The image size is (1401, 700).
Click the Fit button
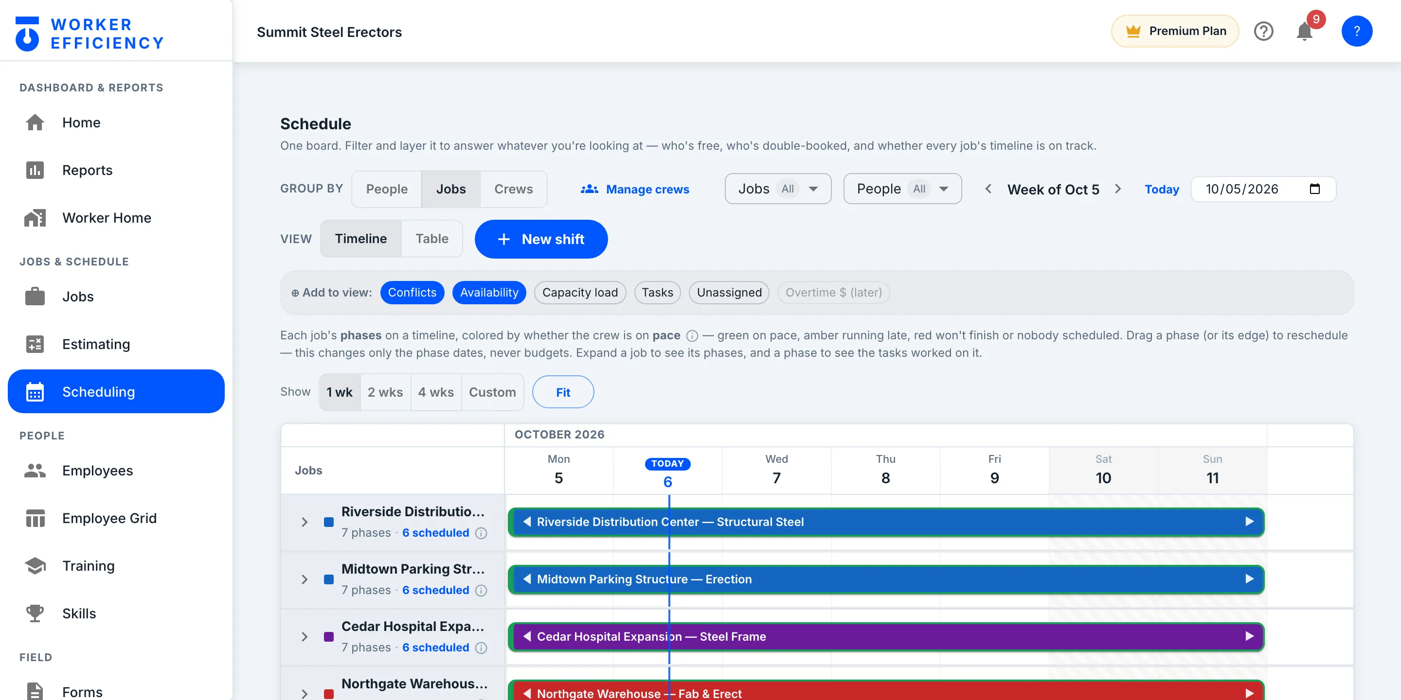tap(563, 392)
